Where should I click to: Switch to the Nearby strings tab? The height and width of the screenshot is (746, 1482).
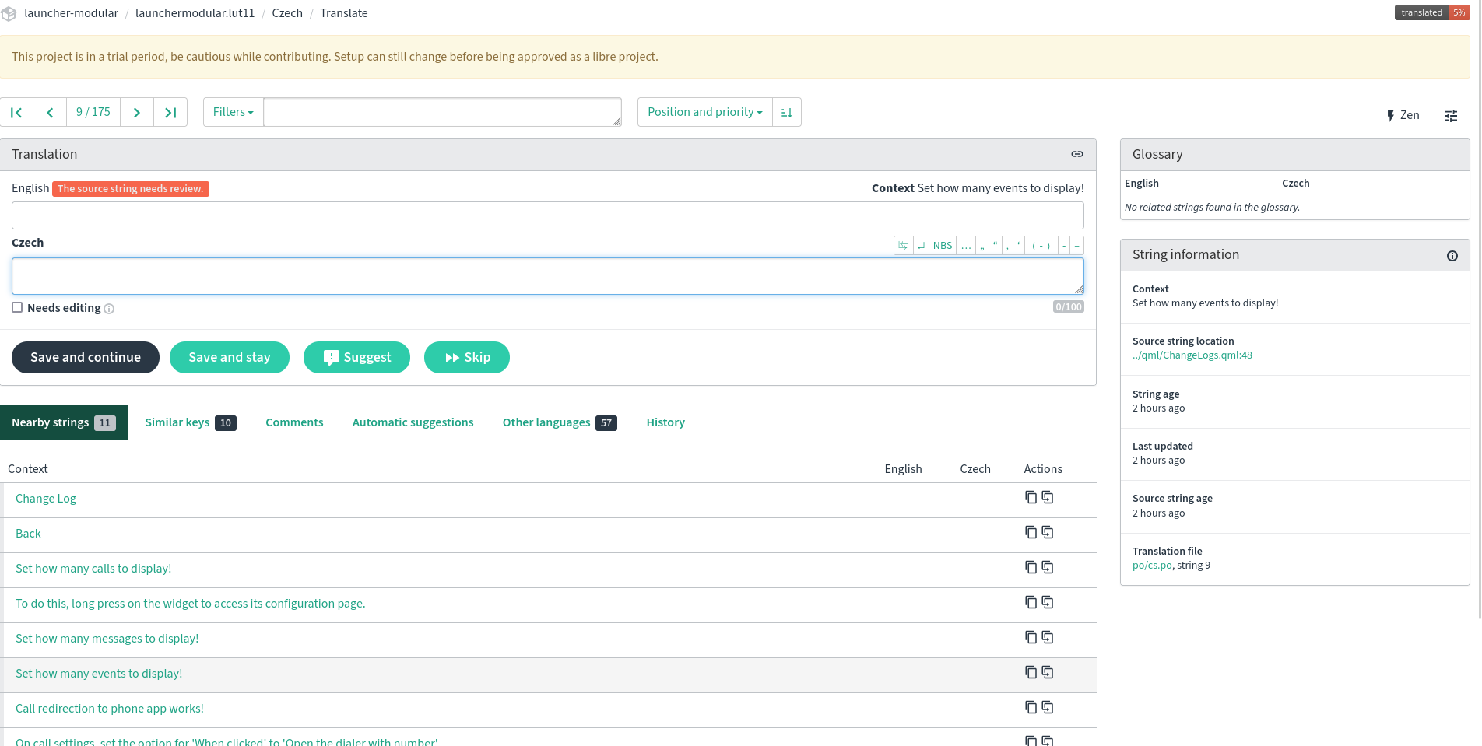(64, 422)
